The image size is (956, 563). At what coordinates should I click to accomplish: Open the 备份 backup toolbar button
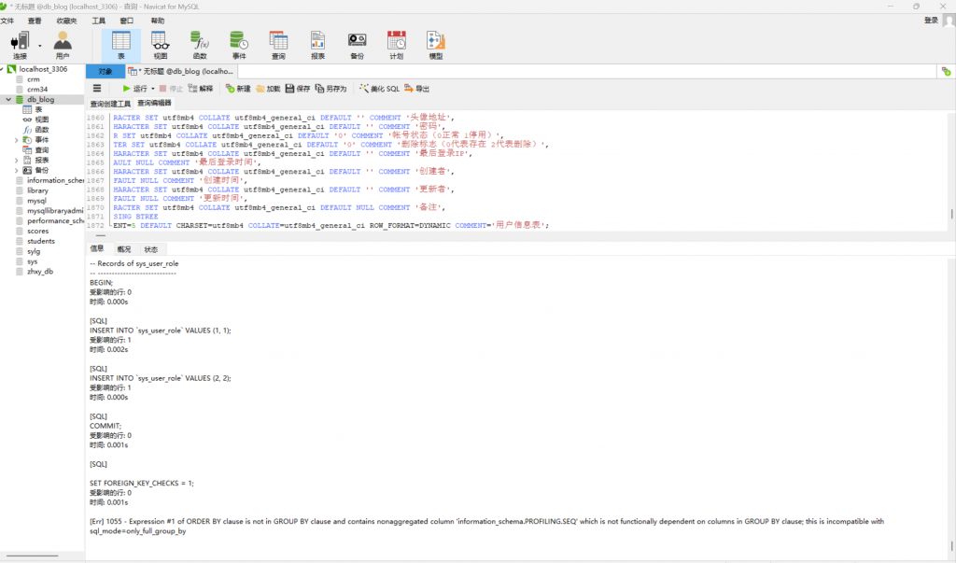pos(358,45)
